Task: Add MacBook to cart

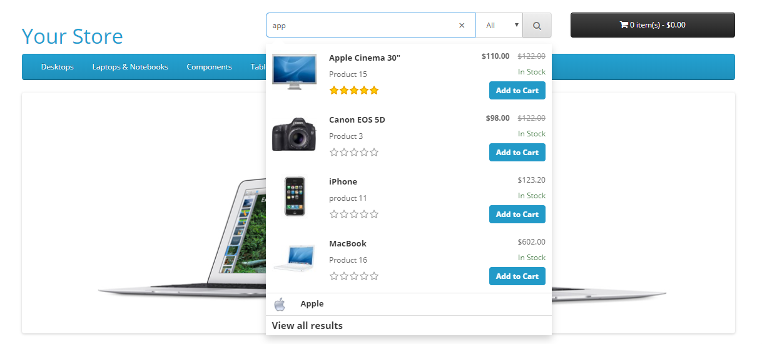Action: coord(517,276)
